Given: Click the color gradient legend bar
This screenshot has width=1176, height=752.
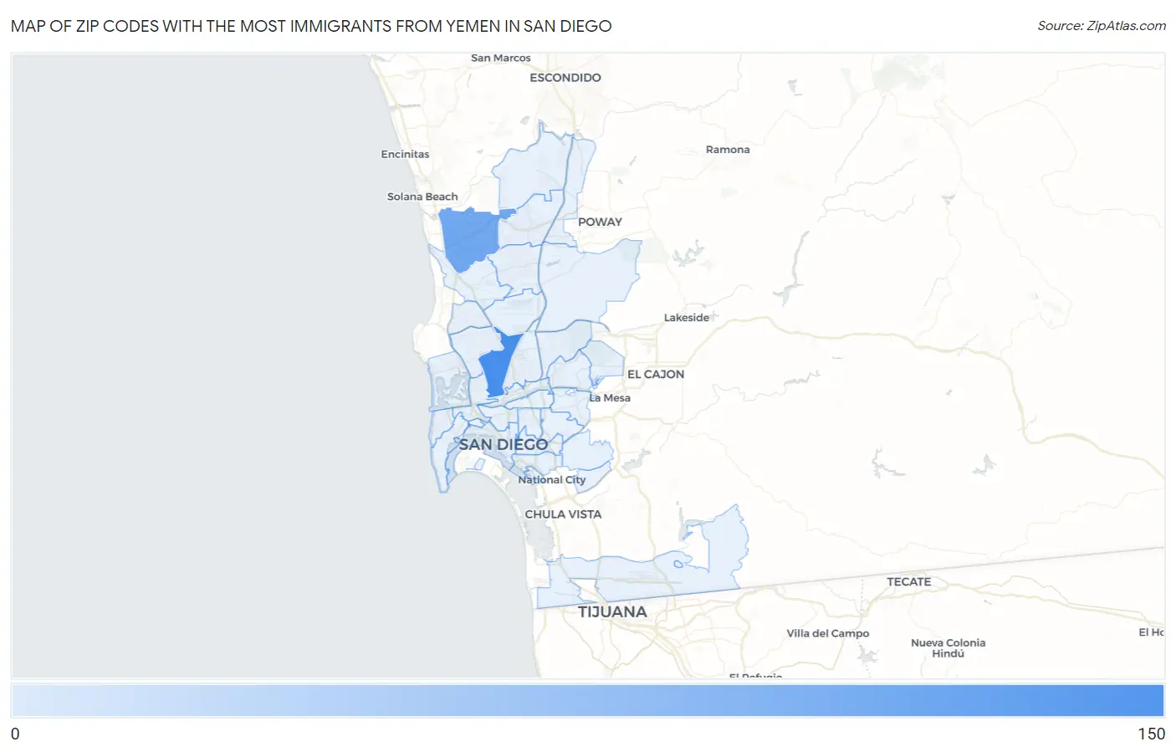Looking at the screenshot, I should [x=588, y=700].
